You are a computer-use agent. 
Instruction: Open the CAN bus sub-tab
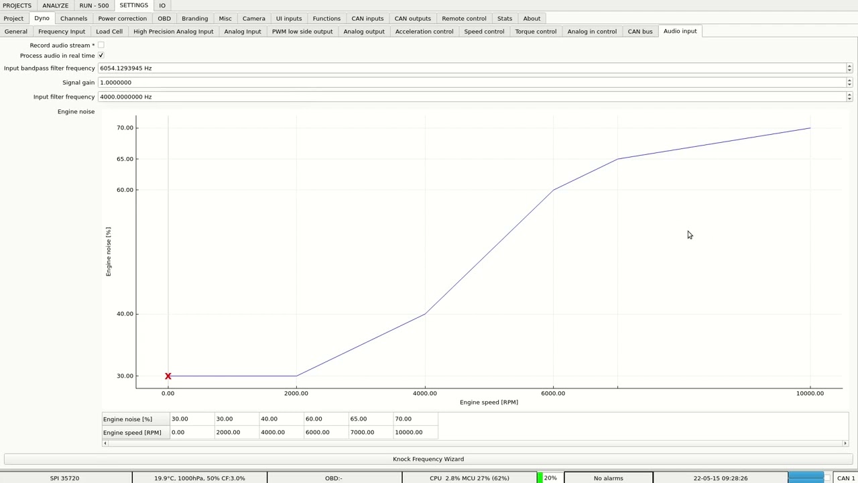coord(640,32)
